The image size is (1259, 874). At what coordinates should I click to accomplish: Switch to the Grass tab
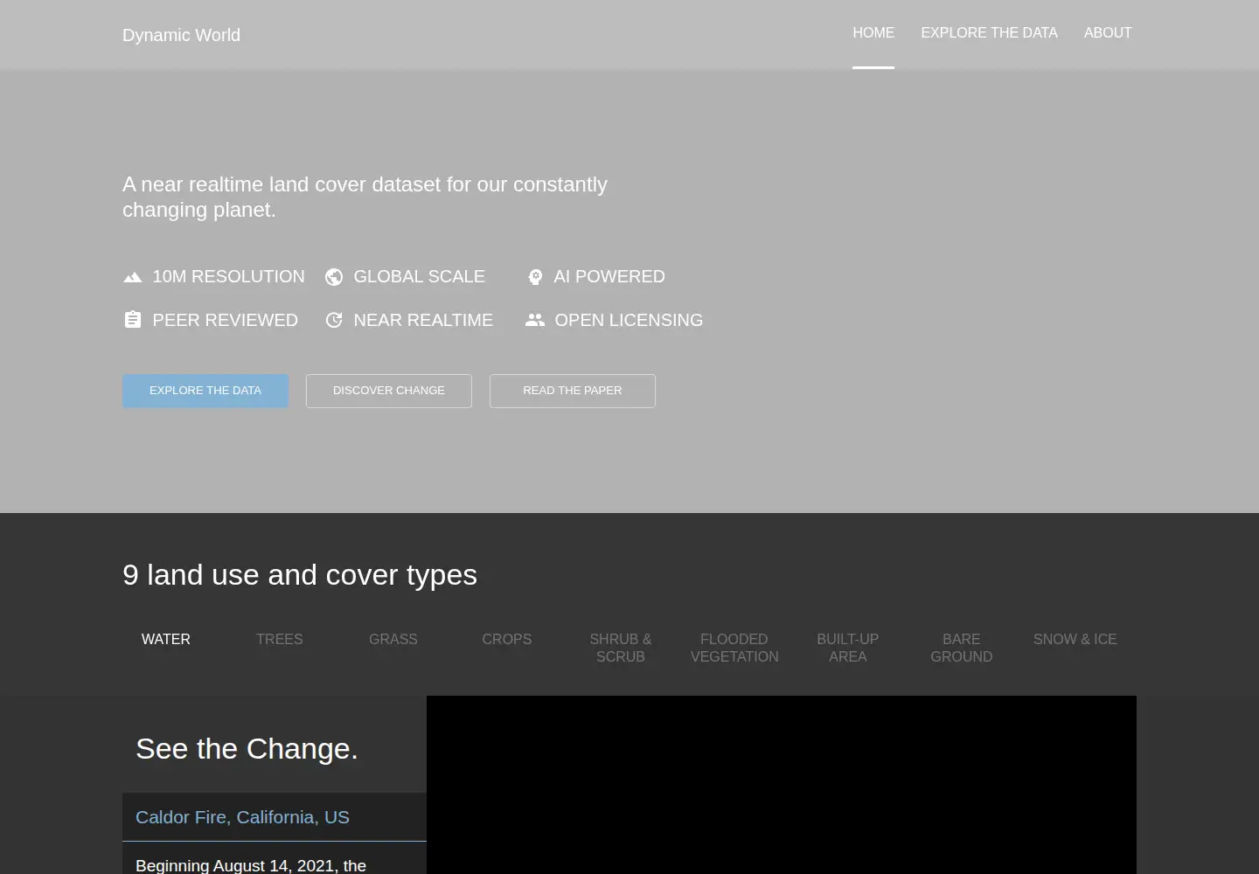[393, 640]
